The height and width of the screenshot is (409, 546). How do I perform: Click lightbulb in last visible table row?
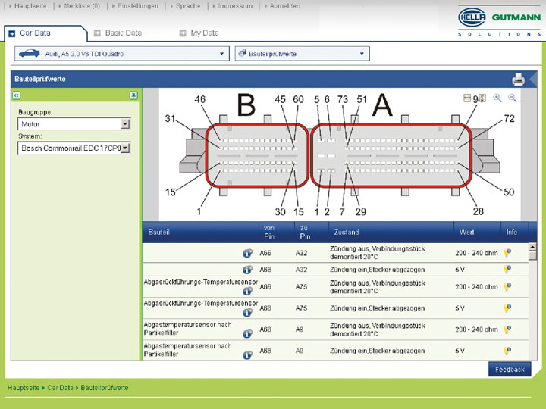click(507, 351)
